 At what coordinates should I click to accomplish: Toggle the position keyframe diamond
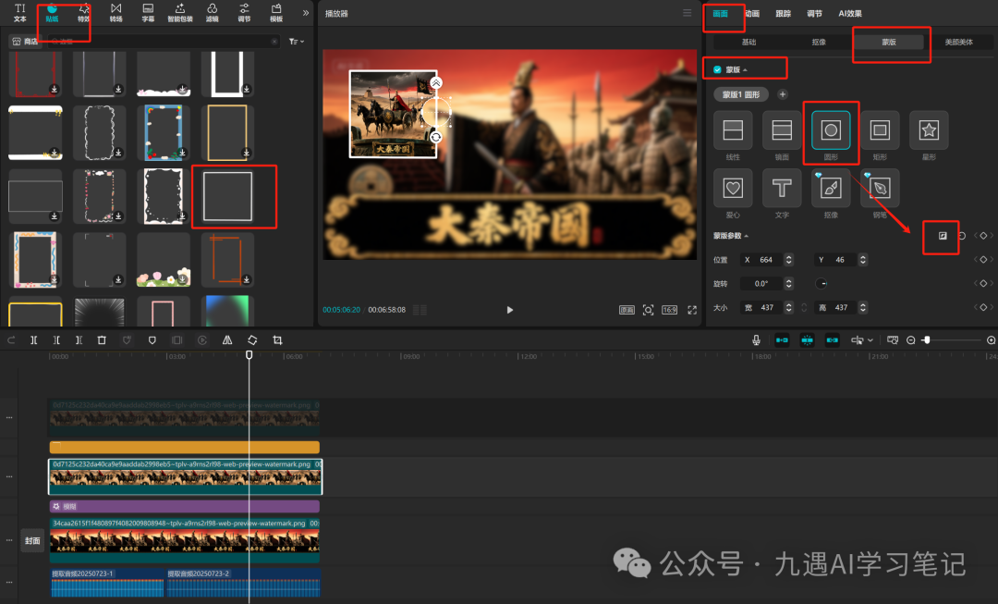tap(983, 259)
